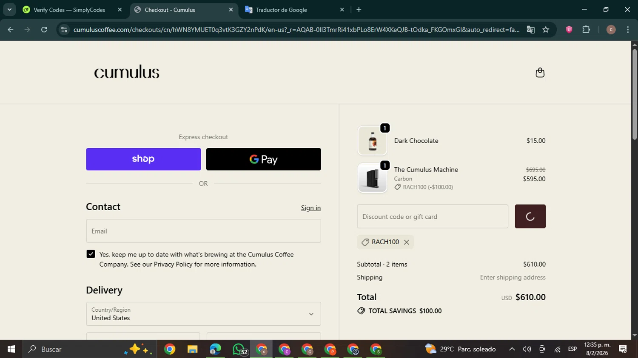Click the first Chrome icon on taskbar
The width and height of the screenshot is (638, 358).
(169, 349)
